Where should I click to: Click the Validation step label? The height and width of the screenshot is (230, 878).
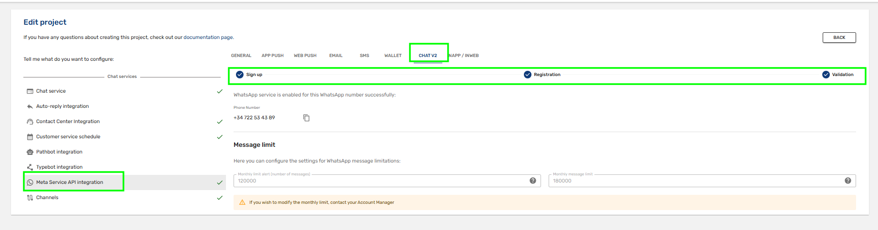843,75
